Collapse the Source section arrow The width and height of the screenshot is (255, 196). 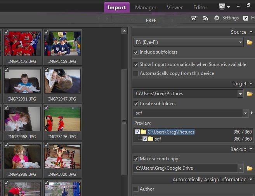coord(251,32)
